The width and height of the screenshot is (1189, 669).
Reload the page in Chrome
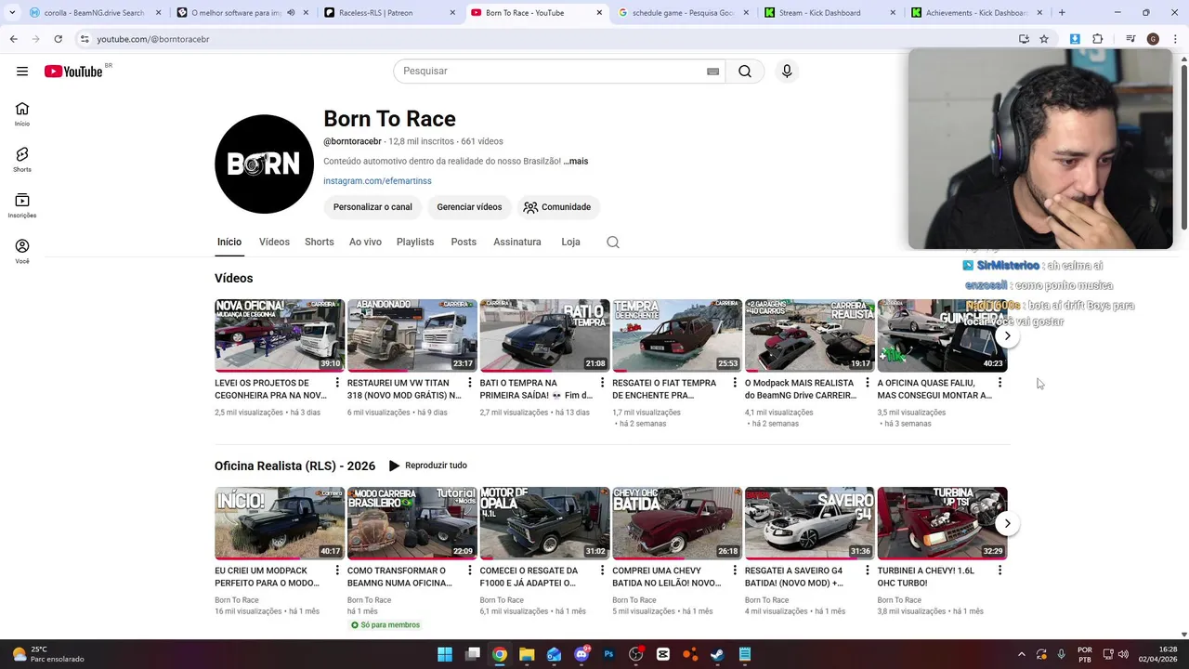coord(58,39)
